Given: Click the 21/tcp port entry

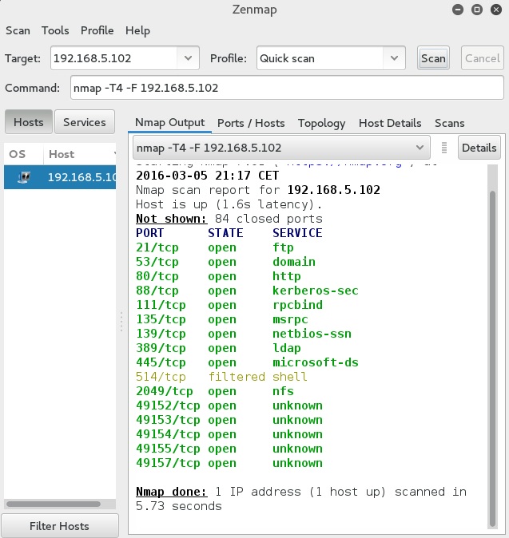Looking at the screenshot, I should (157, 247).
